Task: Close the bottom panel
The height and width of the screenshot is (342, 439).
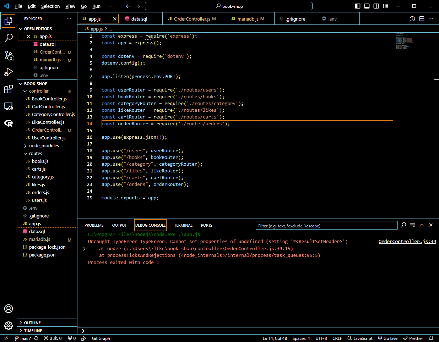Action: 431,225
